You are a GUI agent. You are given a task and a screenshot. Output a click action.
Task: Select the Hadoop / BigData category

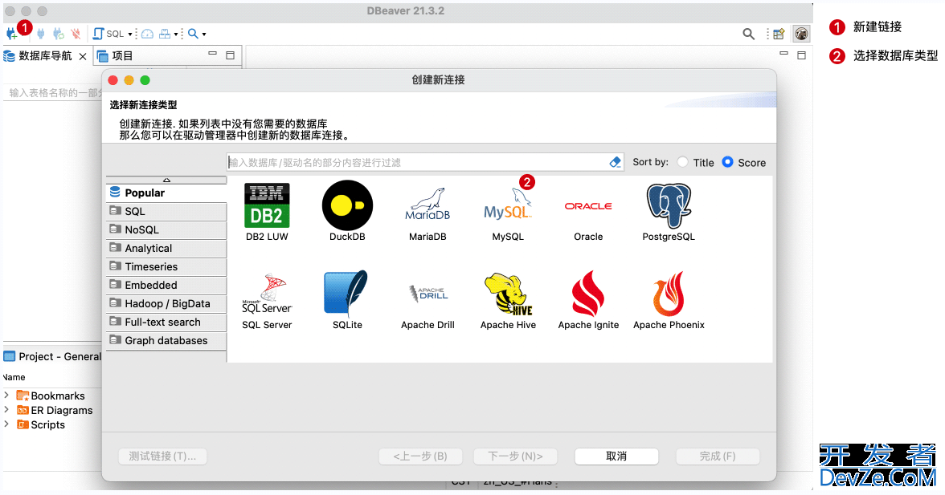166,303
